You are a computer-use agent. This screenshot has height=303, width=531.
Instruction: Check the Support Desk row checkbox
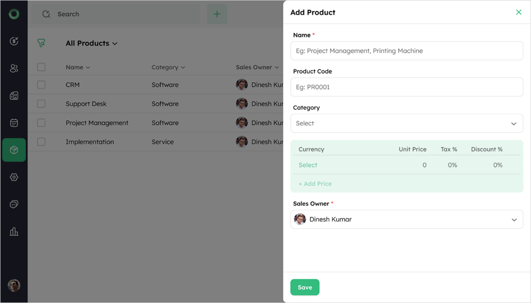tap(41, 104)
